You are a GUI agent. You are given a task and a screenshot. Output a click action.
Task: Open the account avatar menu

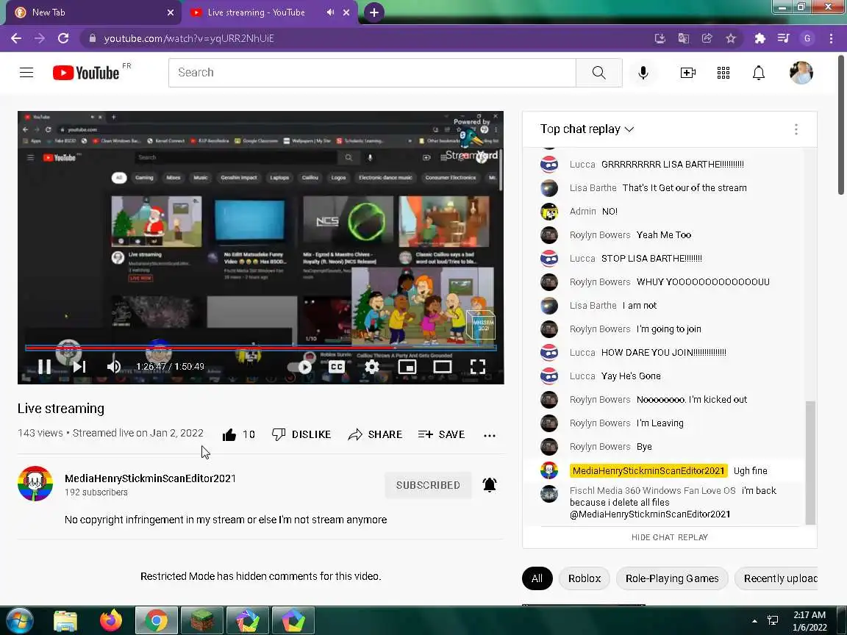point(801,72)
